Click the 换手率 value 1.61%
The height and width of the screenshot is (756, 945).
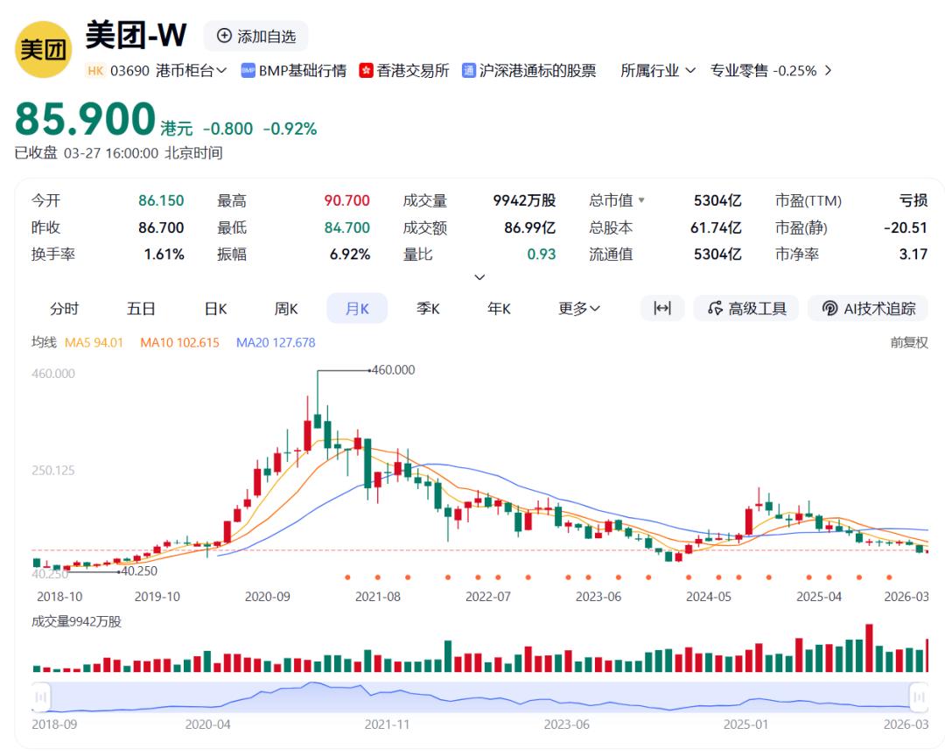click(x=164, y=254)
